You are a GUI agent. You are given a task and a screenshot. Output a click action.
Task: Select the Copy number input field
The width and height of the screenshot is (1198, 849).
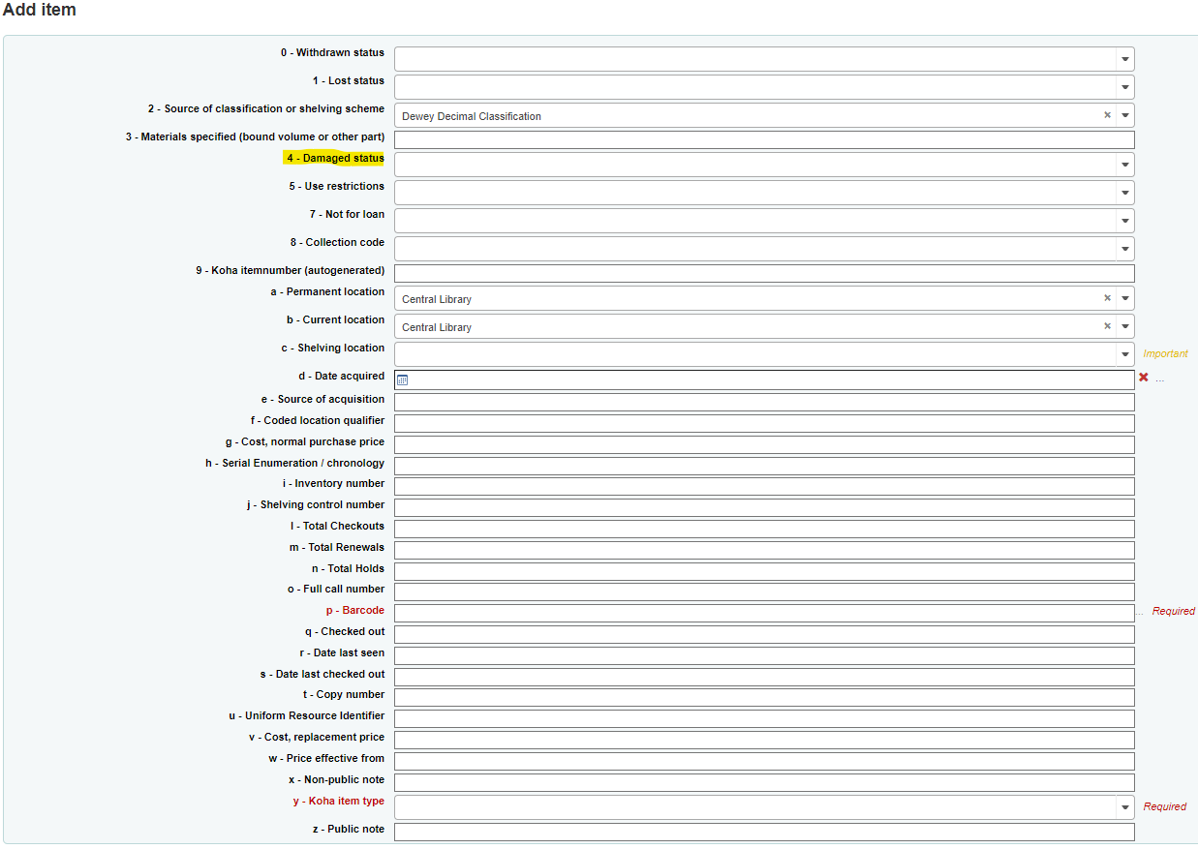763,697
